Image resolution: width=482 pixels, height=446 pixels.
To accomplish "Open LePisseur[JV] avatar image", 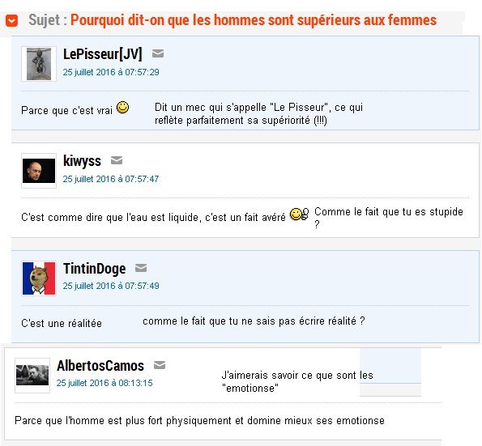I will click(39, 64).
